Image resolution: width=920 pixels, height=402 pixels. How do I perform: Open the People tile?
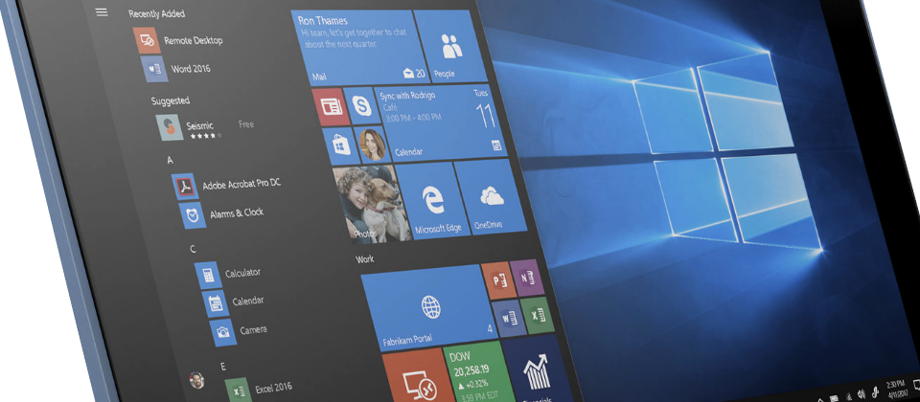tap(449, 46)
